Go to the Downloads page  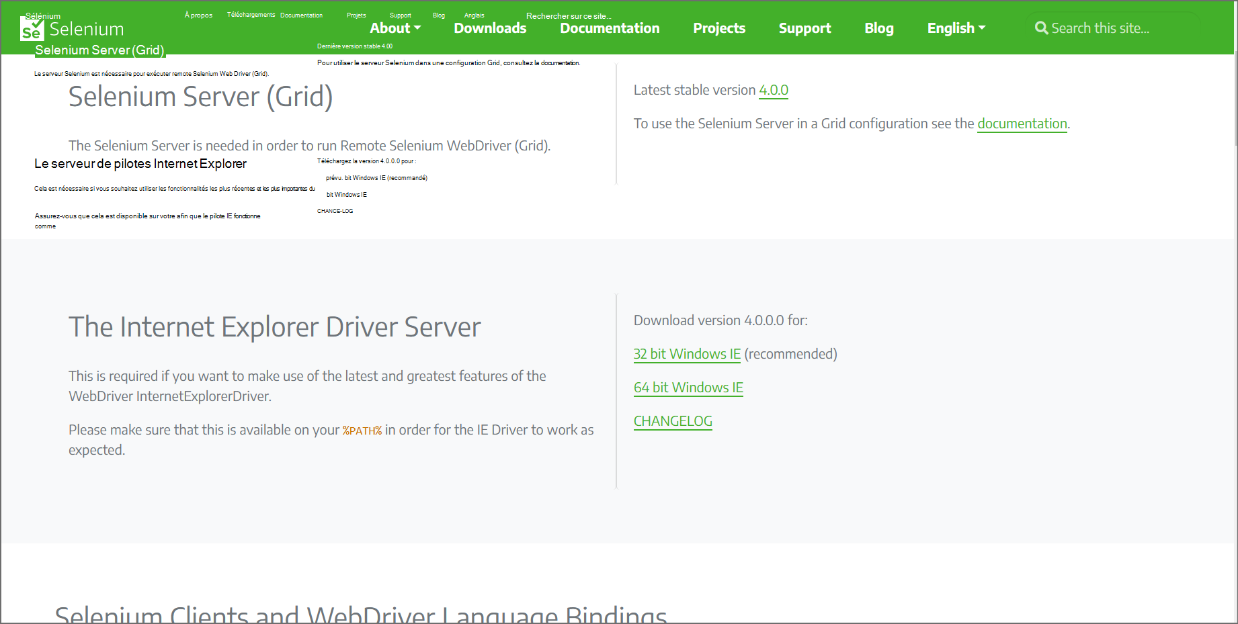[x=490, y=28]
